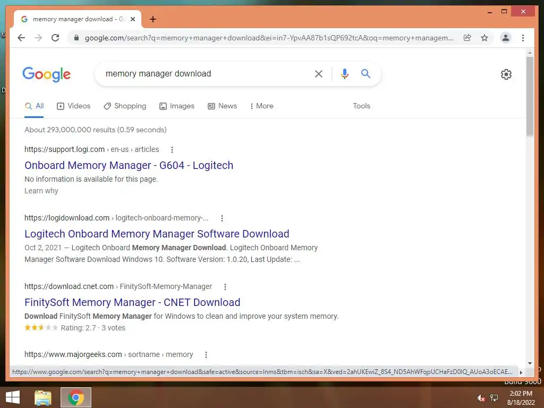The image size is (544, 408).
Task: Click the scrollbar down arrow
Action: [x=530, y=363]
